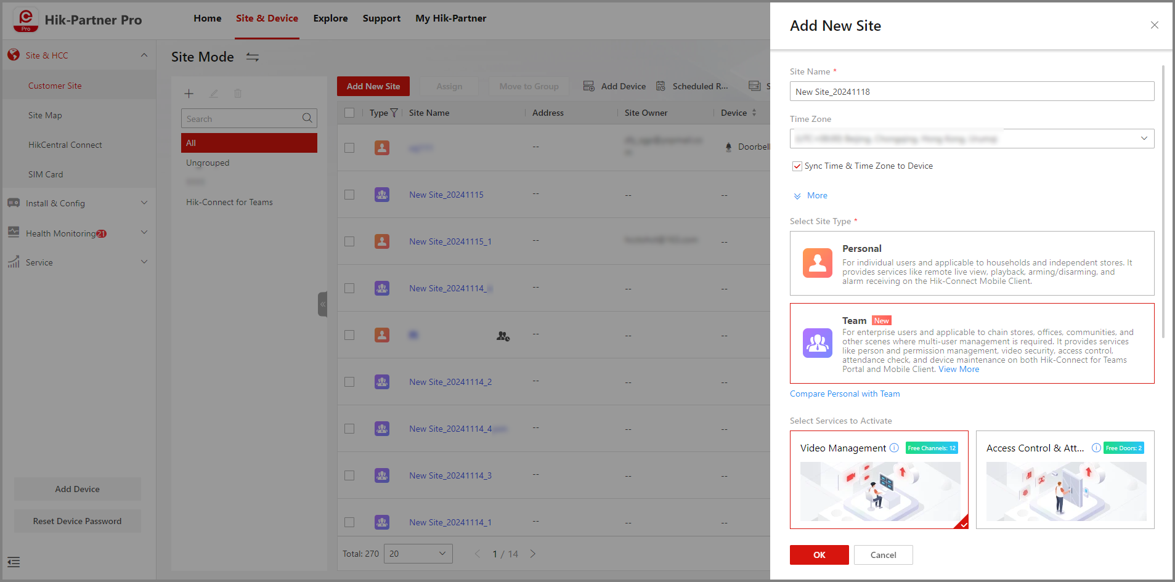Close the Add New Site panel
Screen dimensions: 1175x582
pos(1155,25)
